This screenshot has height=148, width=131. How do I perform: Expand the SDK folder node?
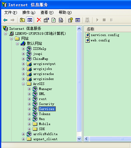tap(29, 129)
